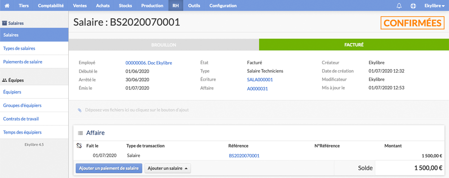Image resolution: width=449 pixels, height=178 pixels.
Task: Open journal entry SALA000001 link
Action: [260, 80]
